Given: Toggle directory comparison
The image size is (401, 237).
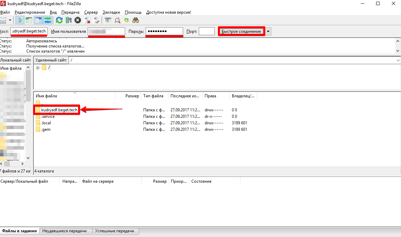Looking at the screenshot, I should coord(117,20).
